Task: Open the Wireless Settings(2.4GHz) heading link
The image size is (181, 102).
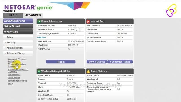Action: [55, 71]
